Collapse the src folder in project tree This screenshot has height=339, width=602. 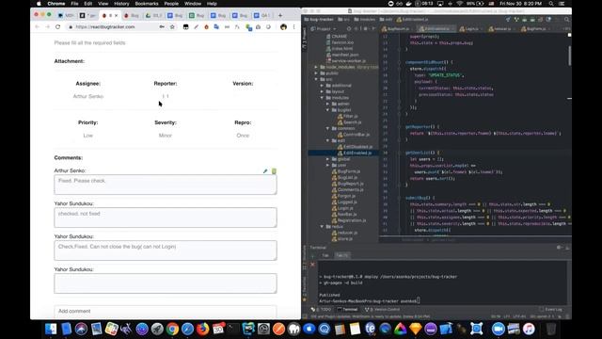pos(316,79)
